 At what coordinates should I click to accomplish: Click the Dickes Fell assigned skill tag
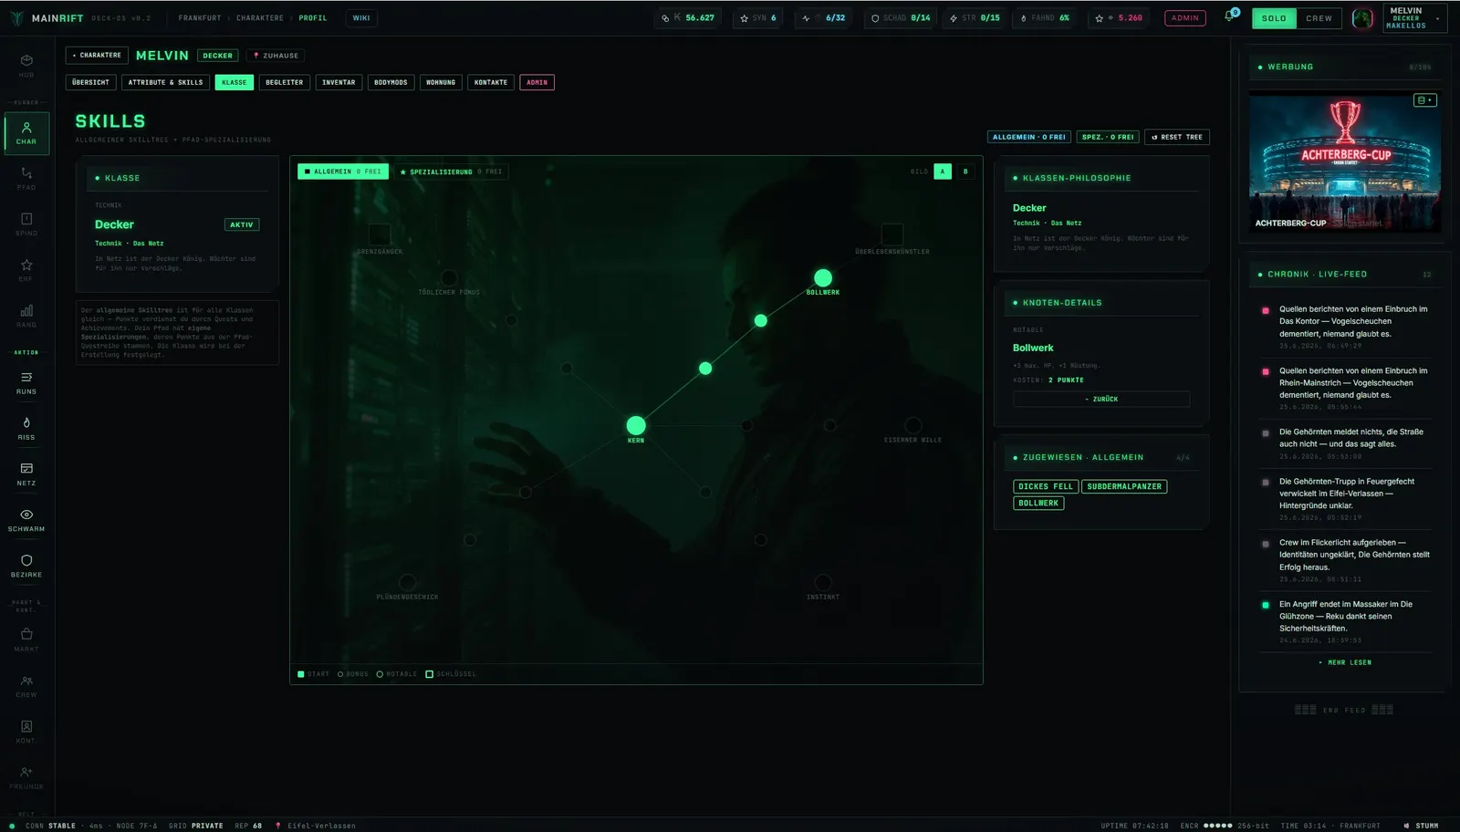point(1046,487)
